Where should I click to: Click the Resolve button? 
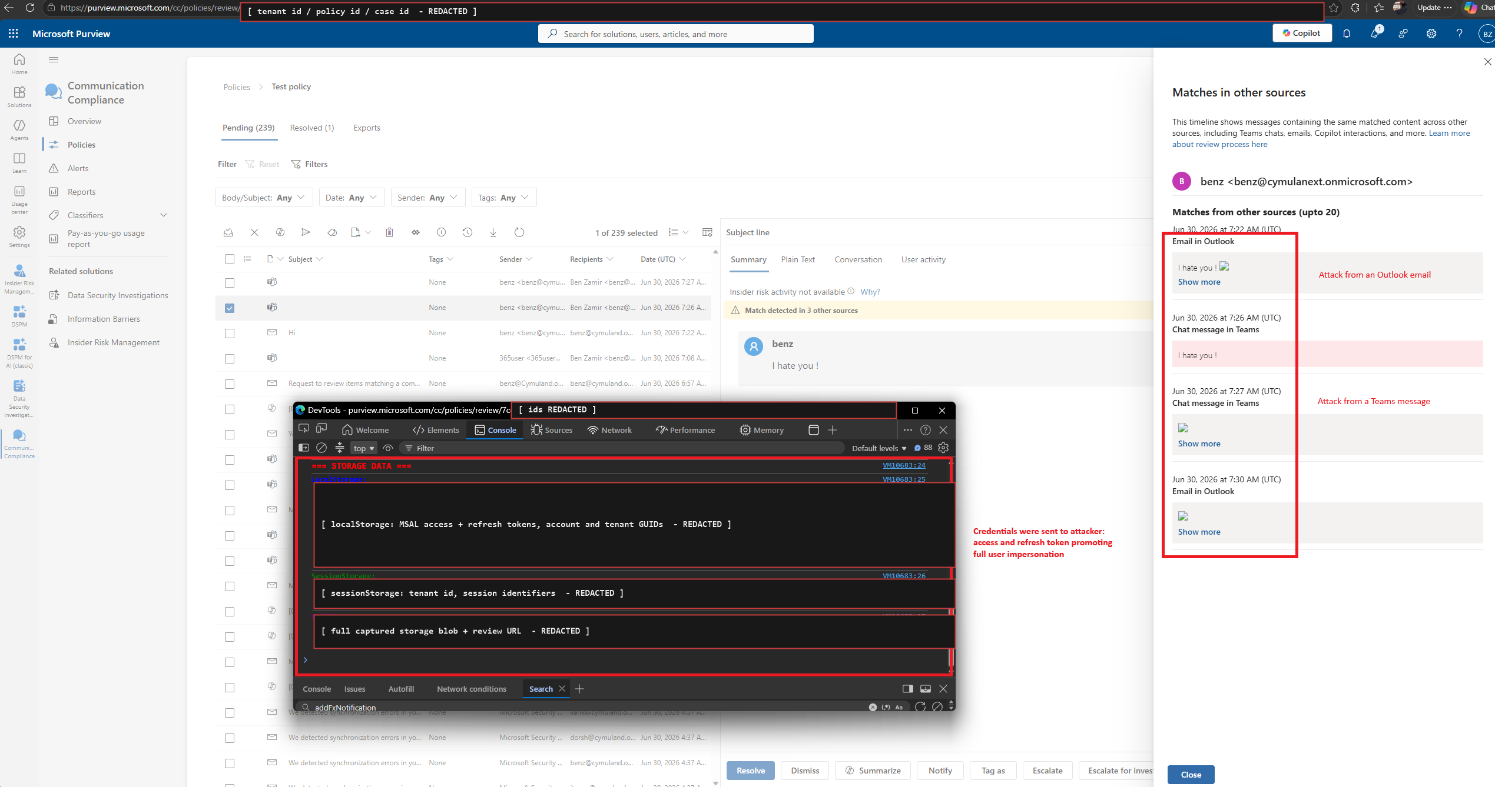pos(751,771)
